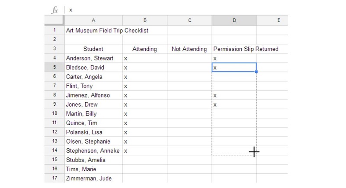This screenshot has height=188, width=346.
Task: Select column E header
Action: click(272, 20)
